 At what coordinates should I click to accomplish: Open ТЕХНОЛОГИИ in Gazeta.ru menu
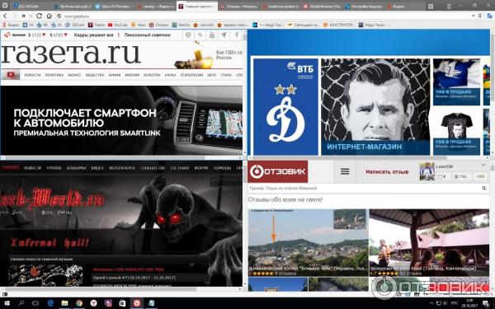pyautogui.click(x=191, y=75)
